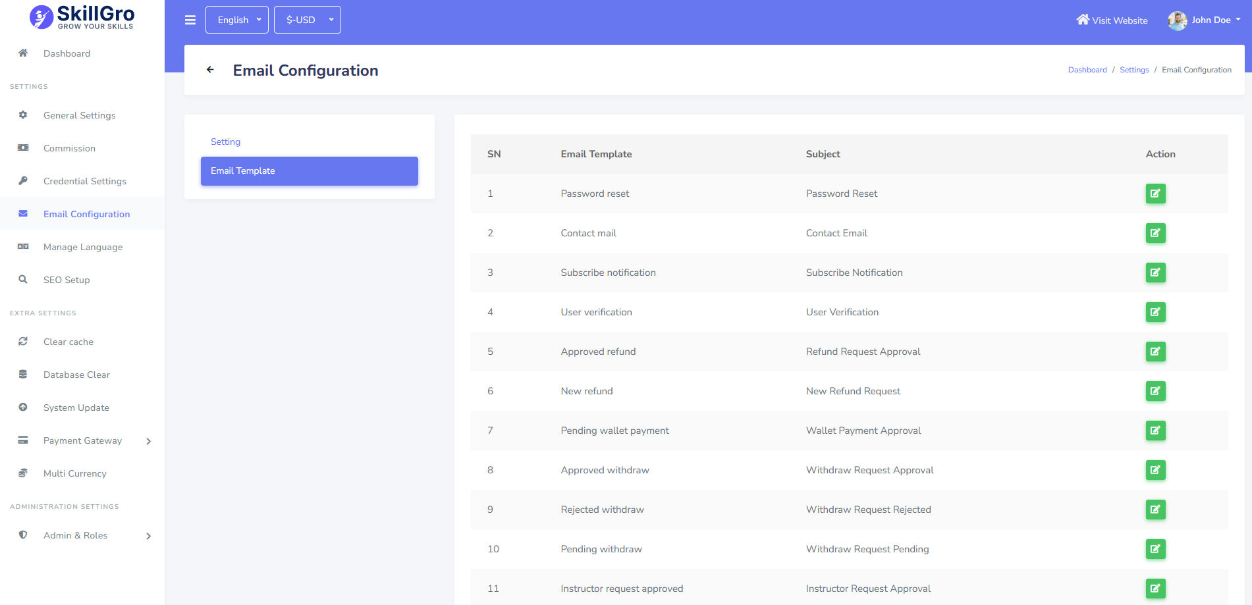Edit the User verification template
This screenshot has width=1252, height=605.
click(x=1155, y=312)
